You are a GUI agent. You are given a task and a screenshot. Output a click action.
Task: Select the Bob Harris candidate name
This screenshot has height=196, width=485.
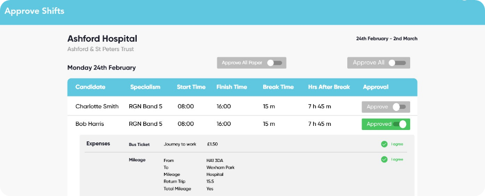(x=90, y=124)
